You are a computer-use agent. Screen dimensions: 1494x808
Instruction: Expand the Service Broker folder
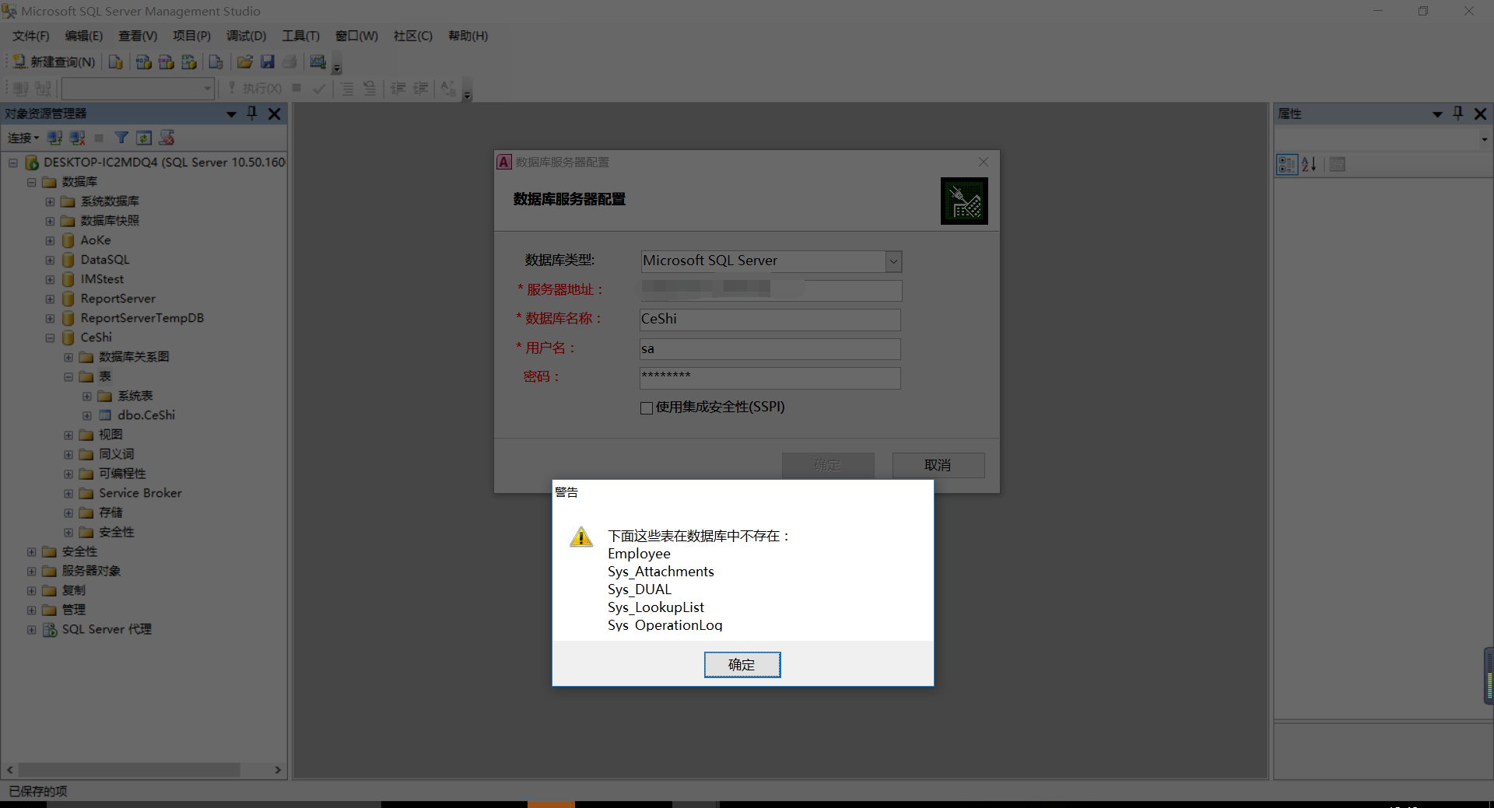pos(68,493)
